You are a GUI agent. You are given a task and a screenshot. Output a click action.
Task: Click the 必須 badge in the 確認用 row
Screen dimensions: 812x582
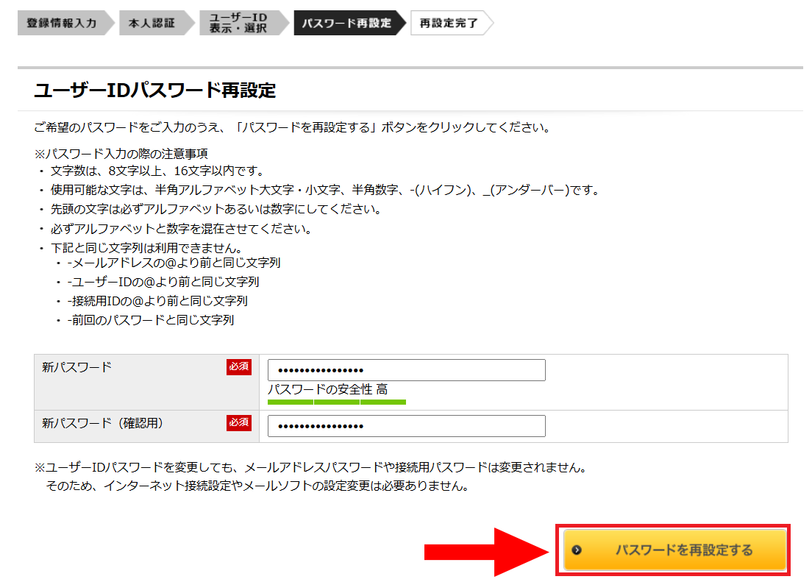pos(239,422)
